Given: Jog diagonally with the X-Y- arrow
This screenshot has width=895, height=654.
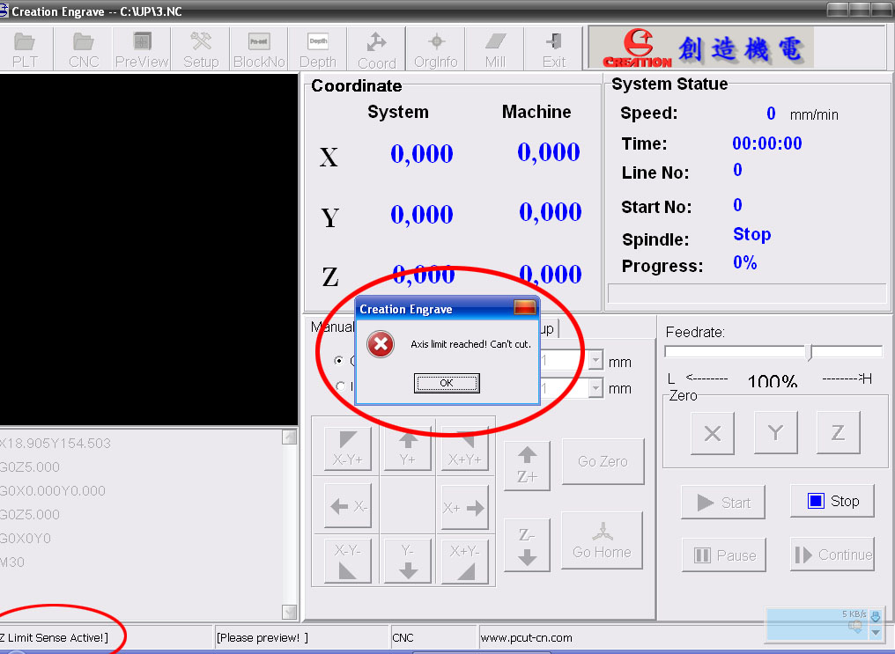Looking at the screenshot, I should (348, 561).
